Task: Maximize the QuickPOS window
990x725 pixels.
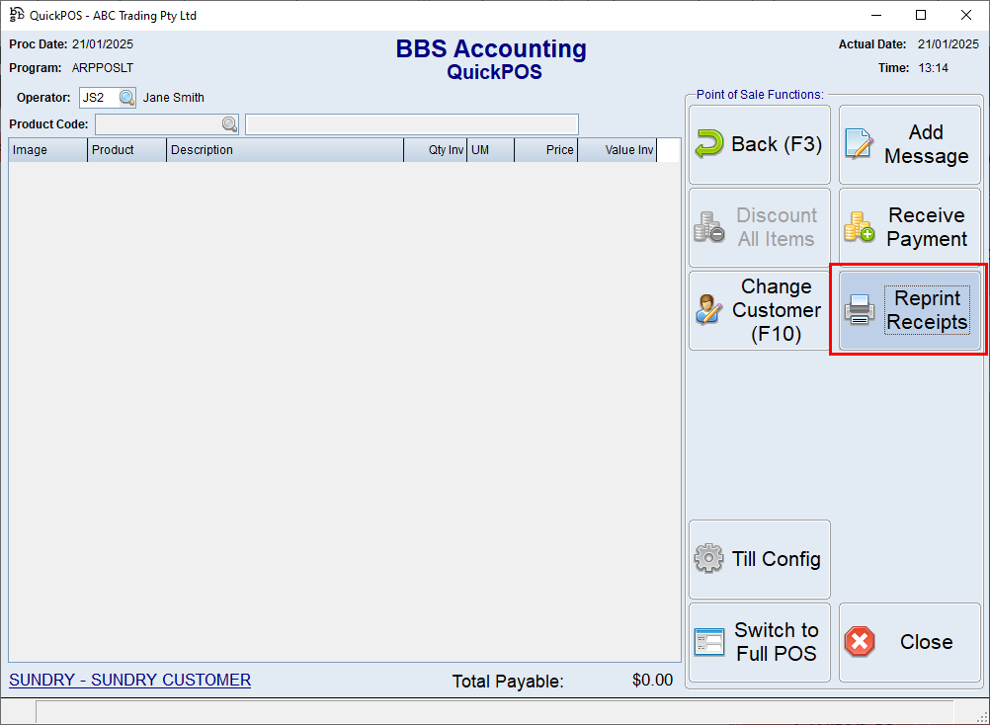Action: (x=921, y=15)
